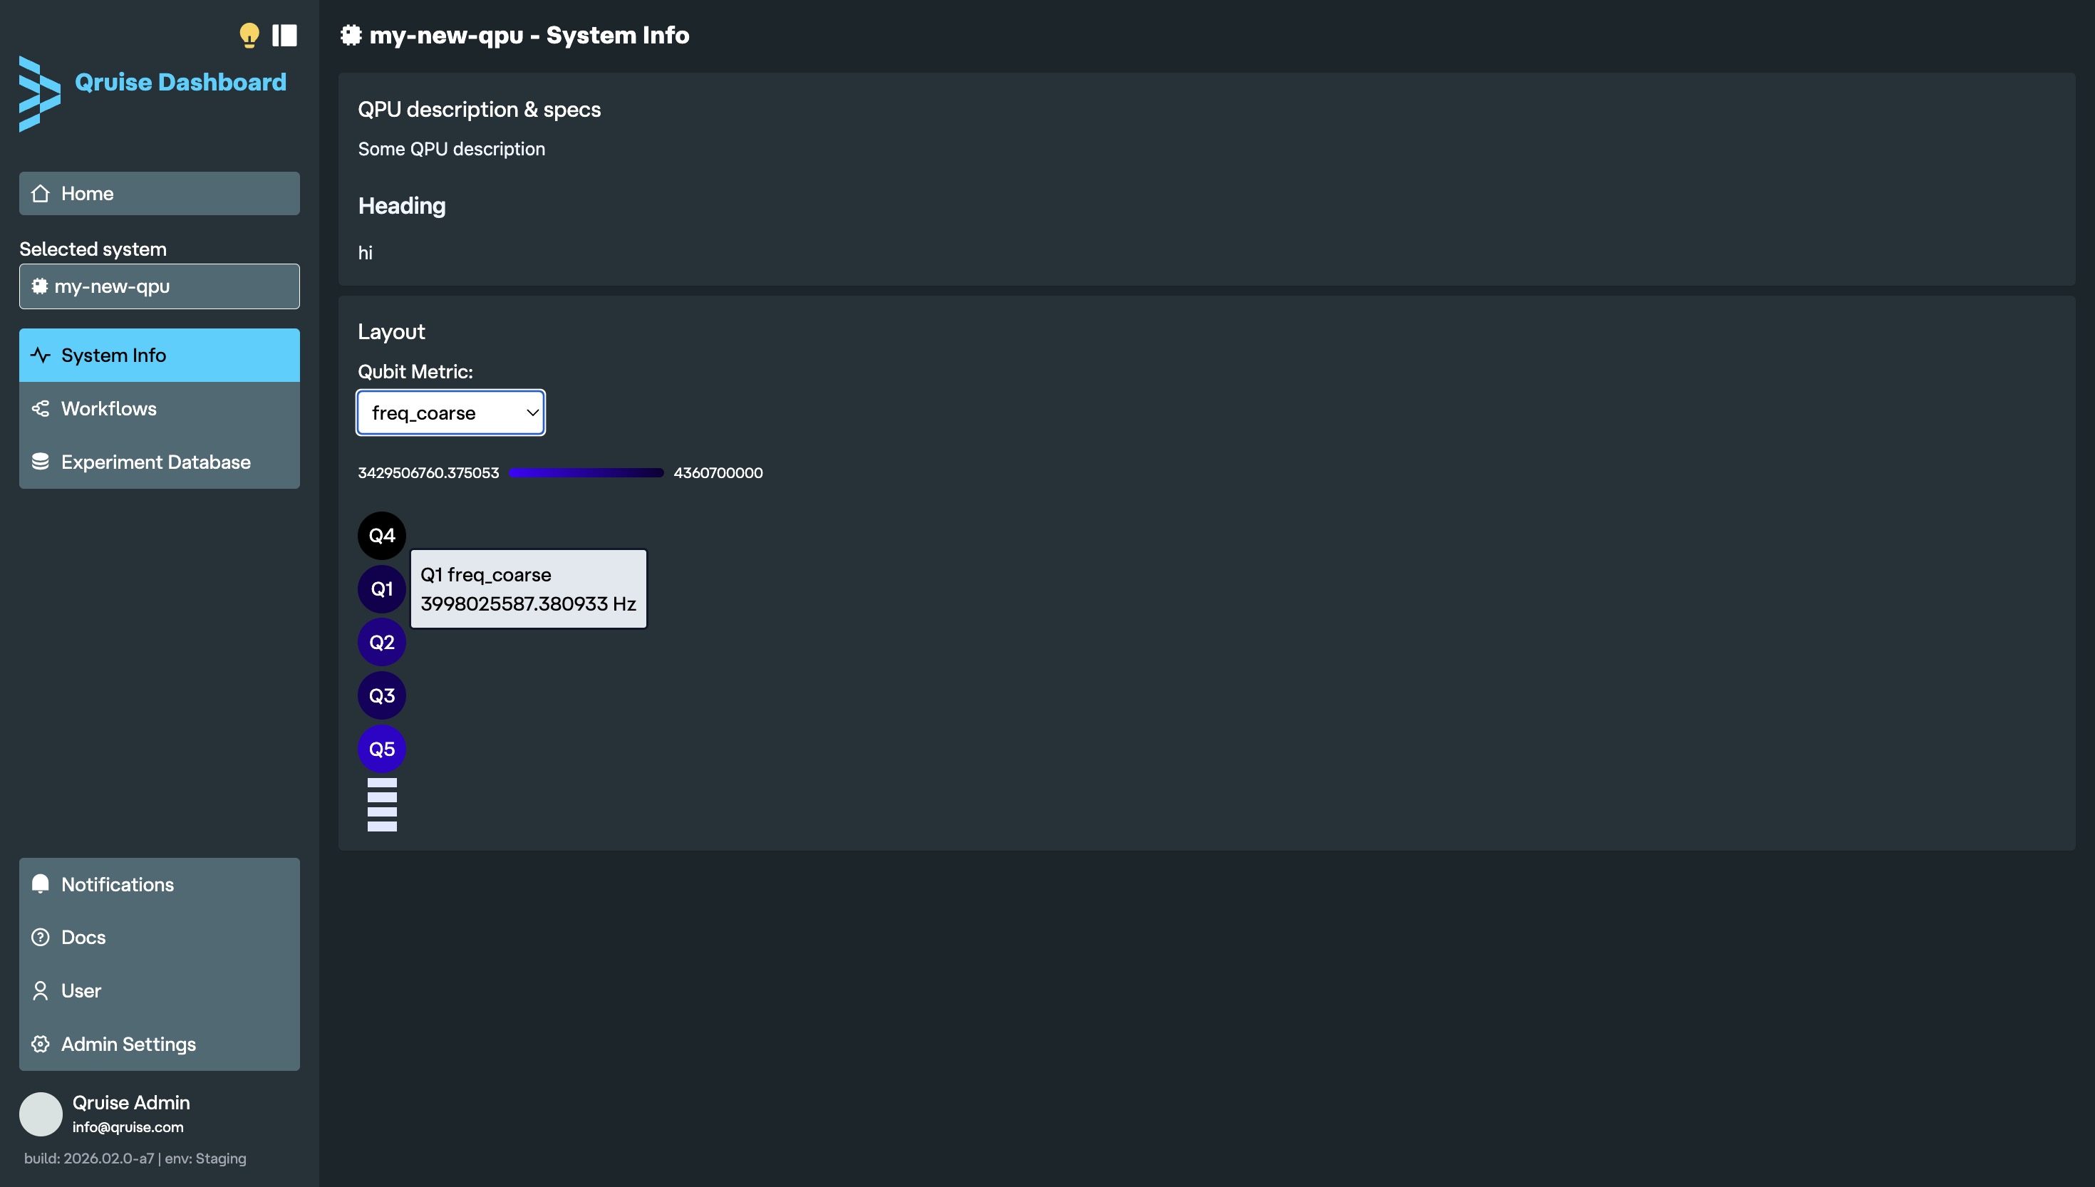Collapse the sidebar panel icon
The image size is (2095, 1187).
284,35
